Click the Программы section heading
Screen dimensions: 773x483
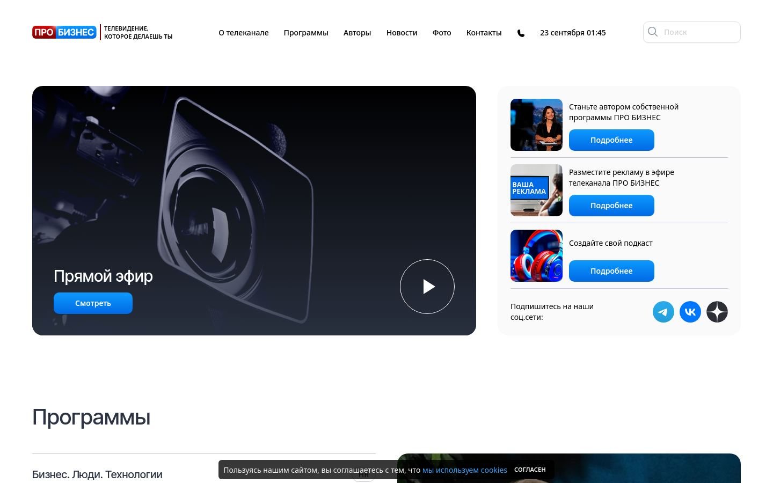click(91, 417)
